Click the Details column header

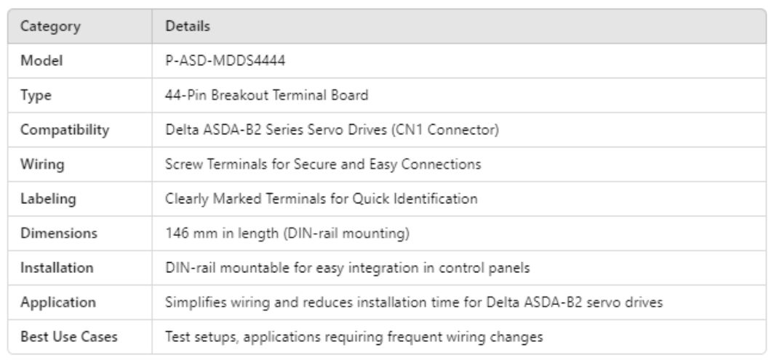[x=188, y=27]
